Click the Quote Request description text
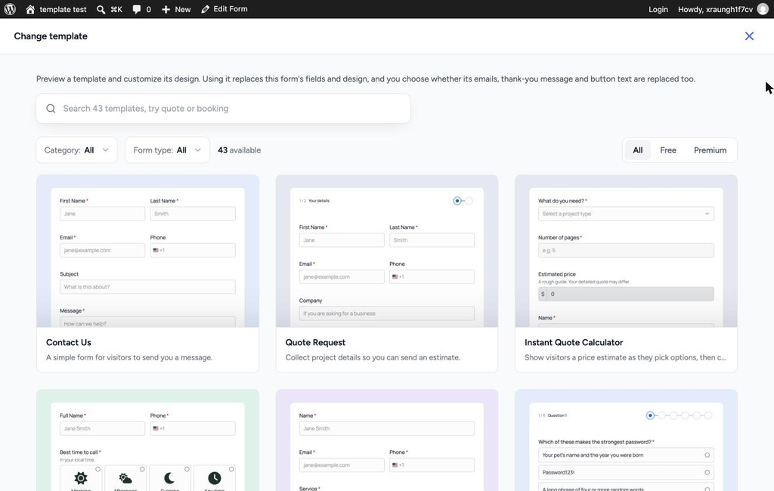This screenshot has height=491, width=774. coord(373,357)
